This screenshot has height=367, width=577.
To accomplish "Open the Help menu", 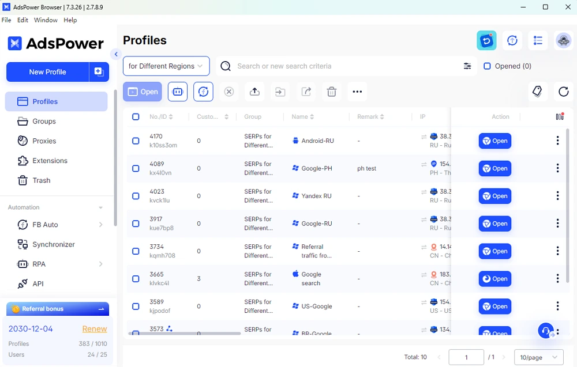I will point(70,20).
